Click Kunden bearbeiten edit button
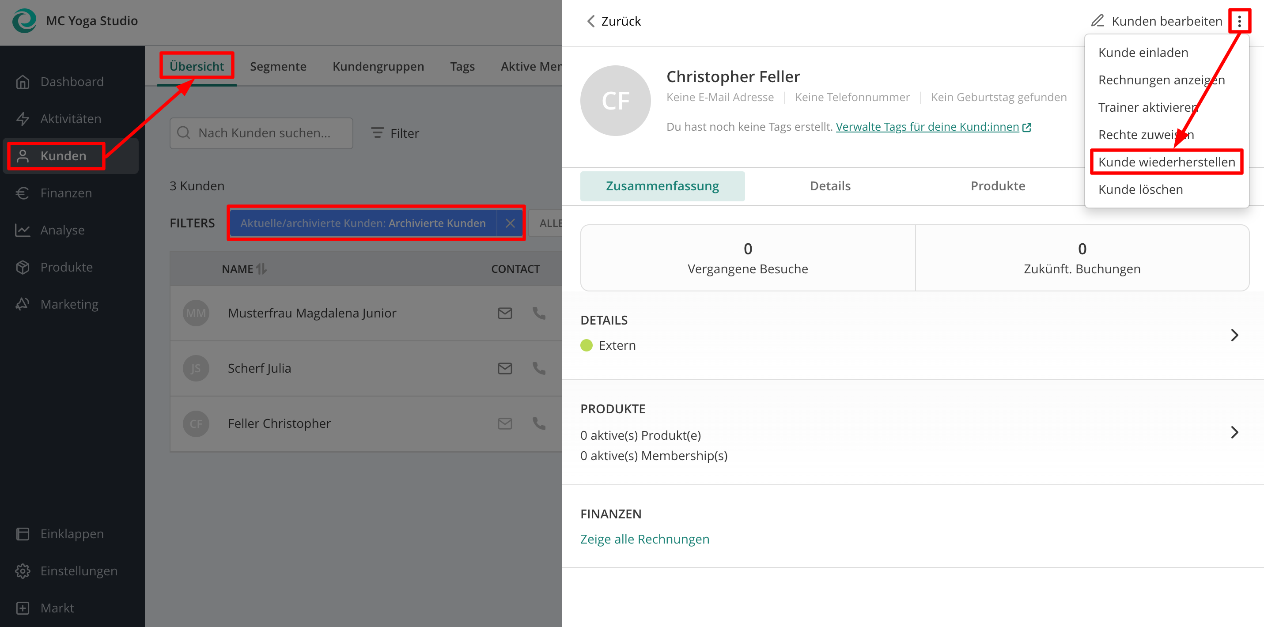The image size is (1264, 627). pos(1157,21)
